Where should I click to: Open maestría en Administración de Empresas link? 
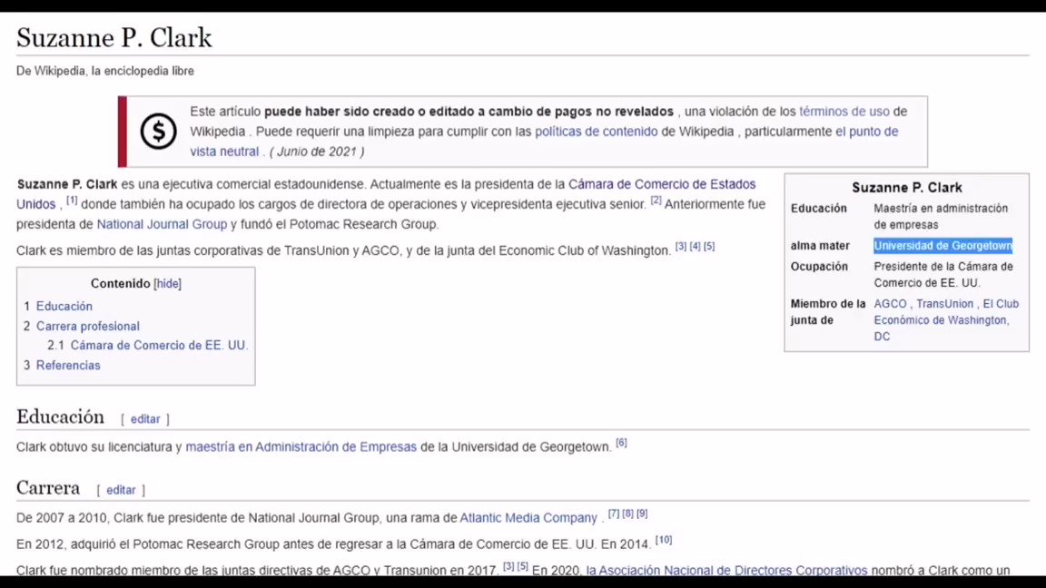point(301,446)
